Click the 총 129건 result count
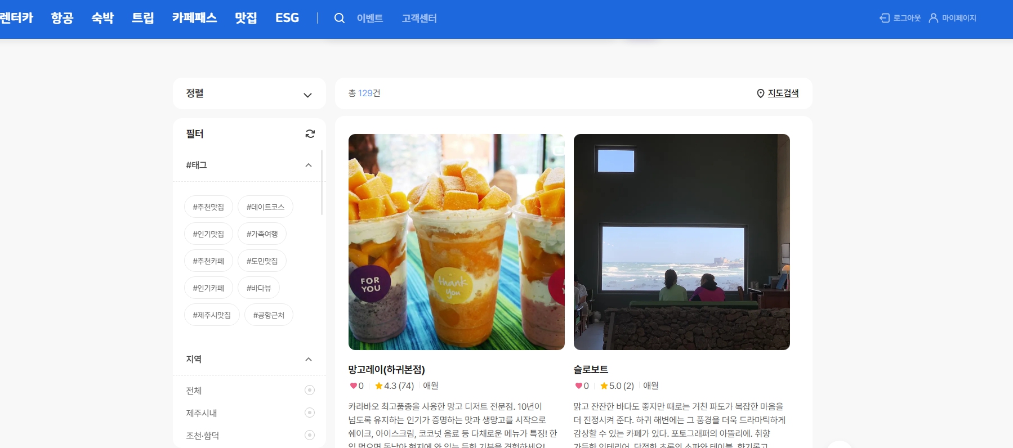 point(364,93)
